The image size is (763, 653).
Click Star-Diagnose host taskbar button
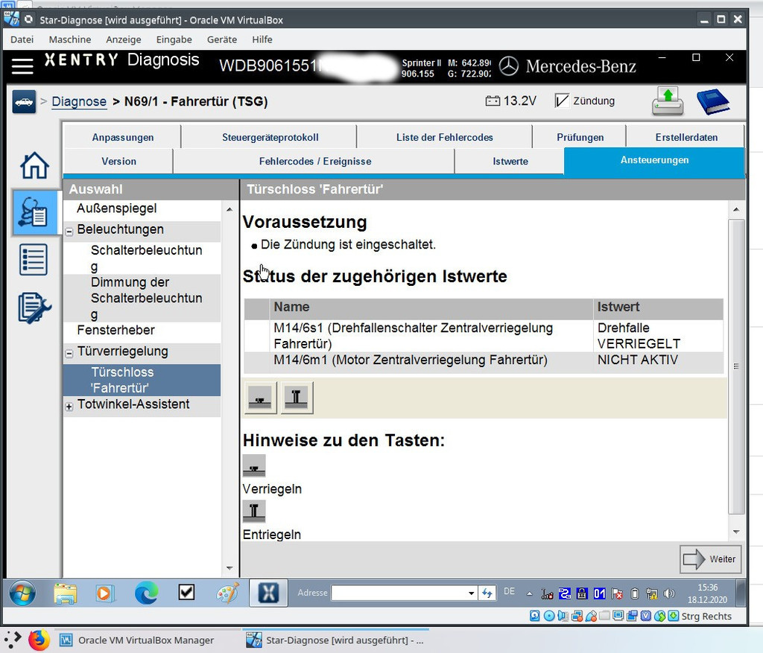pyautogui.click(x=335, y=640)
